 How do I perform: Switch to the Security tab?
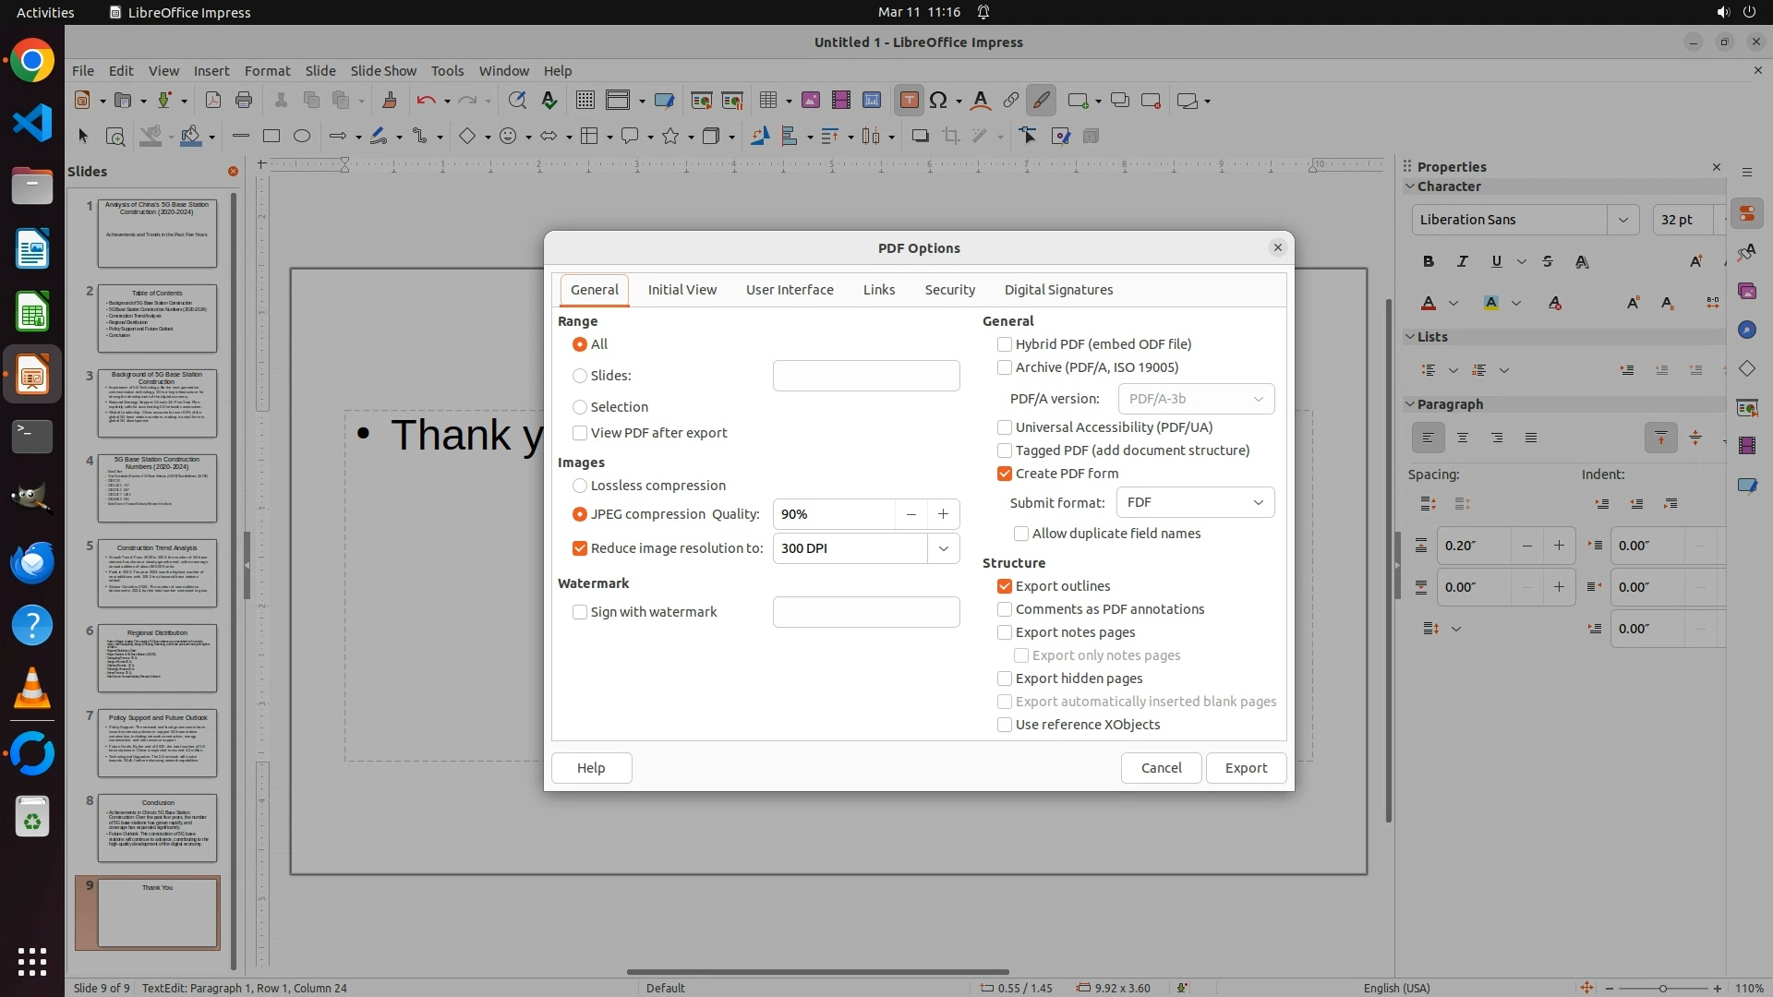tap(949, 290)
